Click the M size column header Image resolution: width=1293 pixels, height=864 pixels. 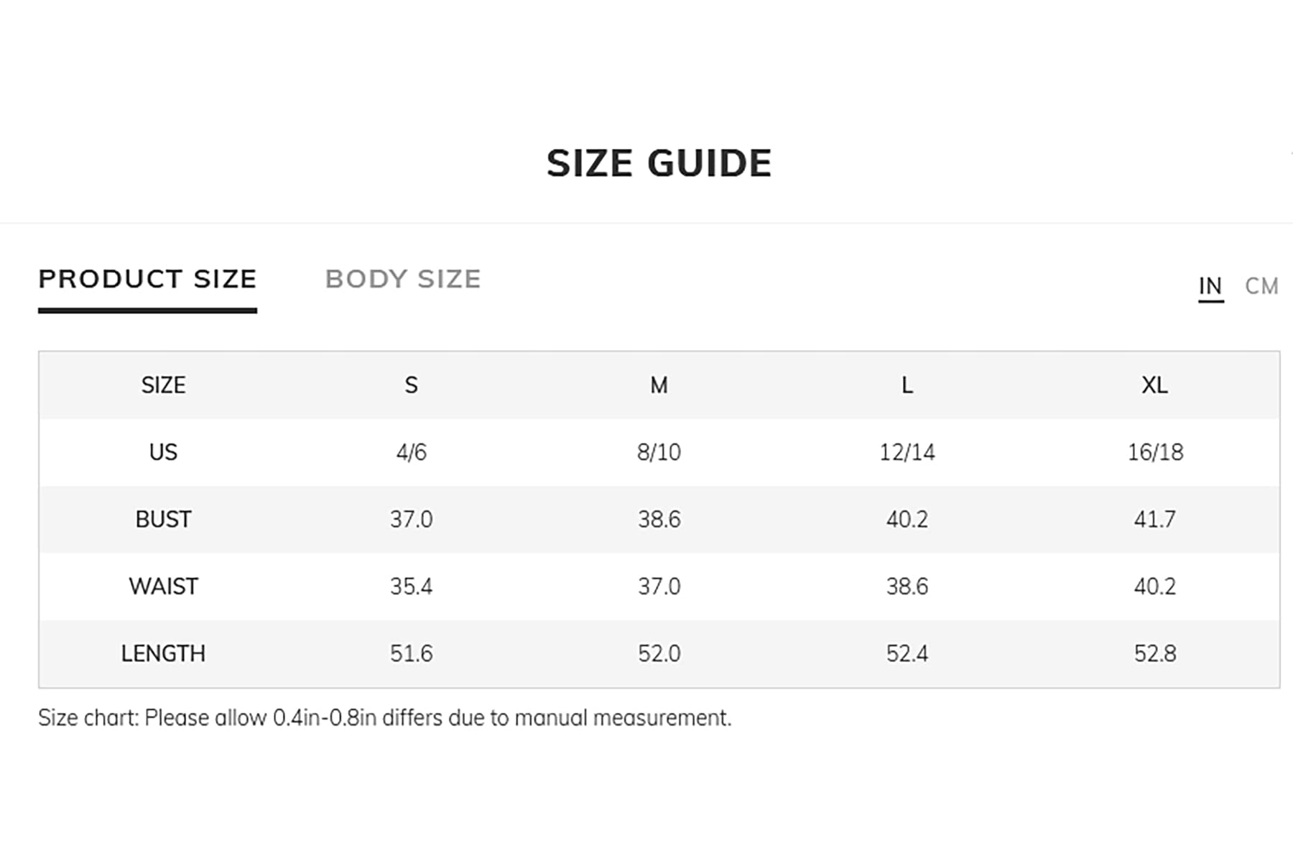pos(659,385)
